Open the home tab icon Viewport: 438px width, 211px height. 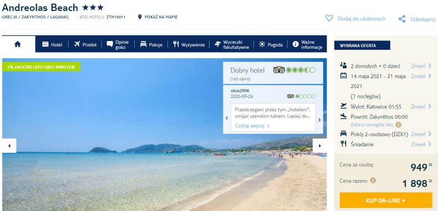click(x=18, y=44)
